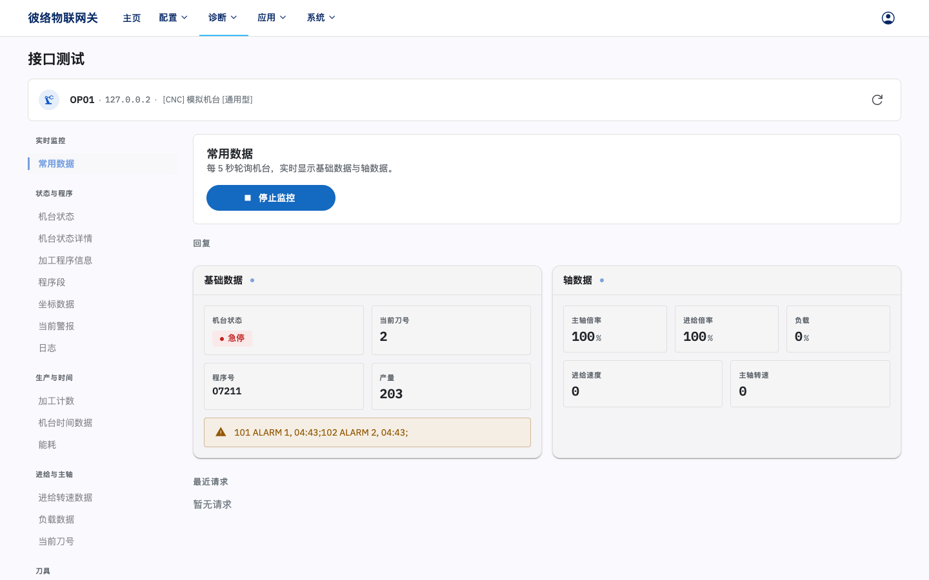Open 机台时间数据 sidebar item
This screenshot has height=580, width=929.
(x=103, y=423)
